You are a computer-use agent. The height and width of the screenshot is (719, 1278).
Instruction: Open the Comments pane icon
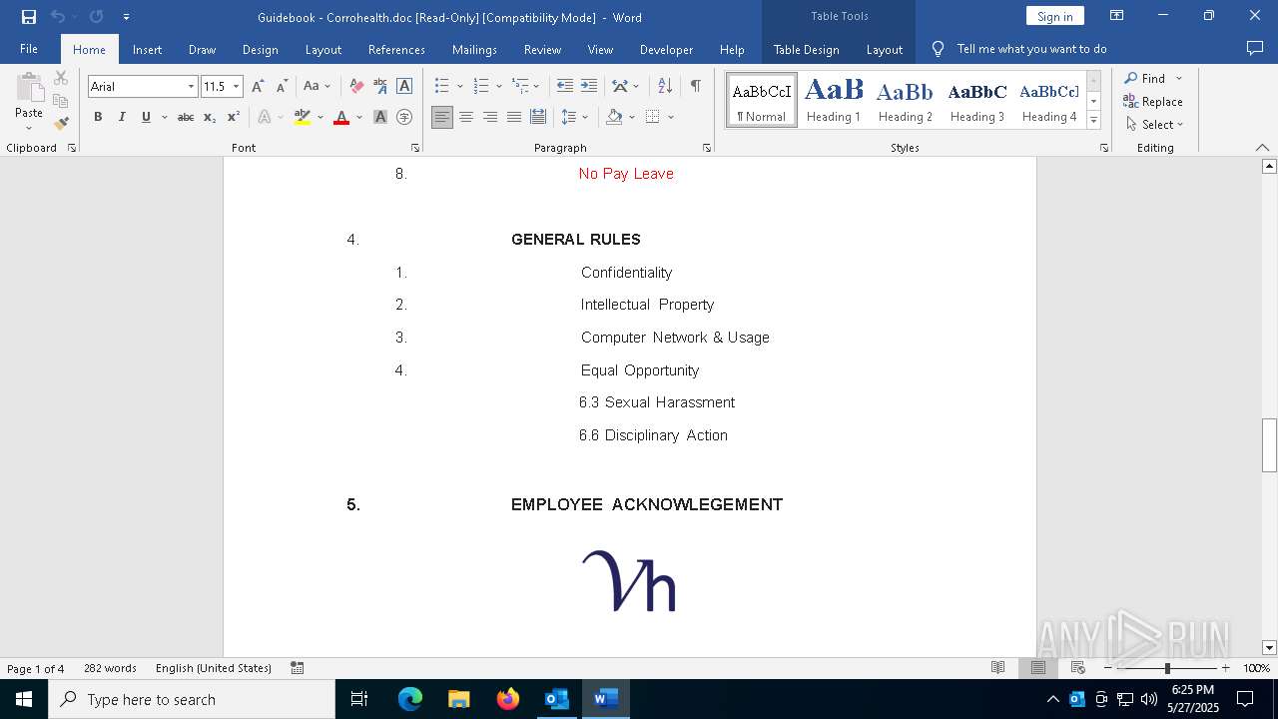[1255, 48]
